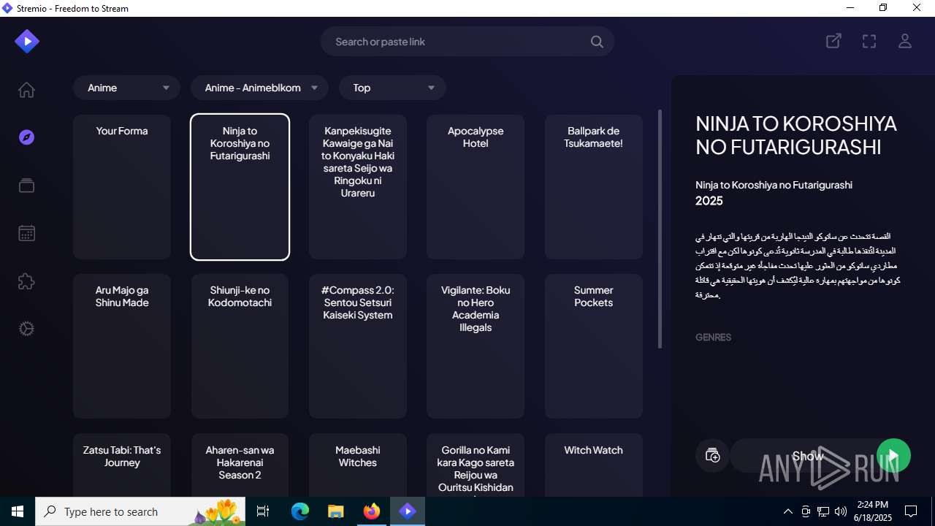Click the green play button

[893, 455]
